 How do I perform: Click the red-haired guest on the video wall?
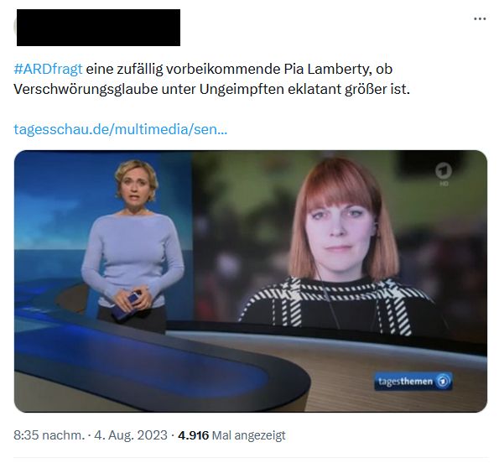[342, 247]
